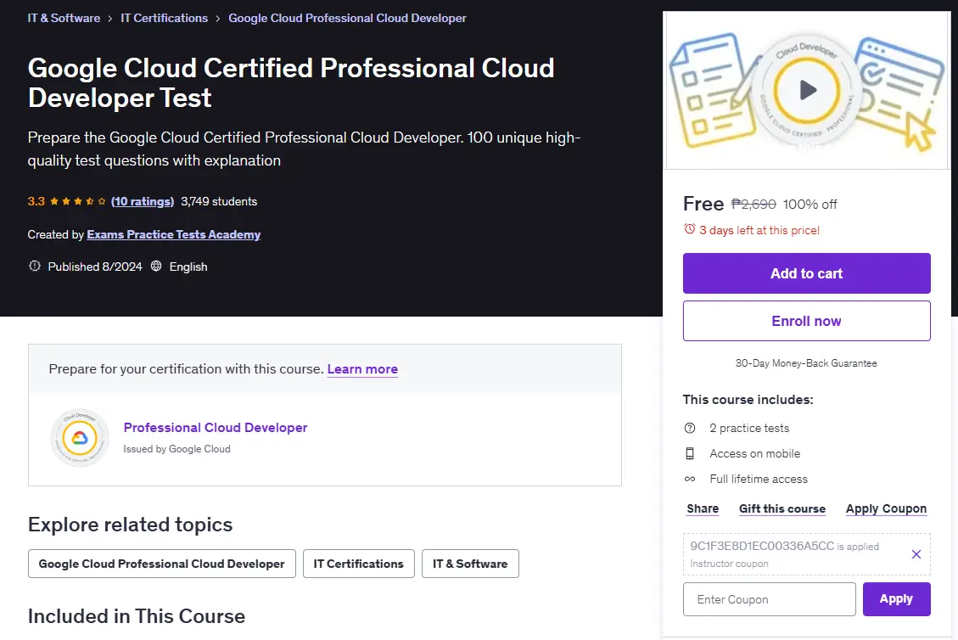Click the English language label
Image resolution: width=958 pixels, height=640 pixels.
(x=188, y=267)
